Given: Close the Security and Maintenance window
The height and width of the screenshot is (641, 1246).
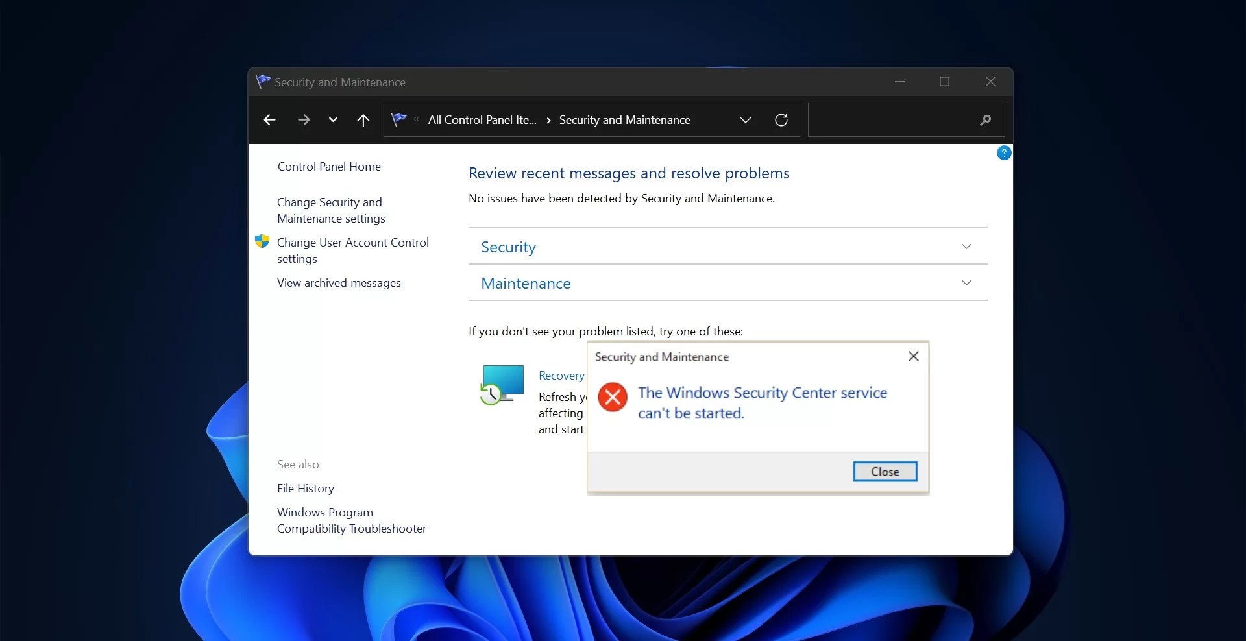Looking at the screenshot, I should coord(990,82).
